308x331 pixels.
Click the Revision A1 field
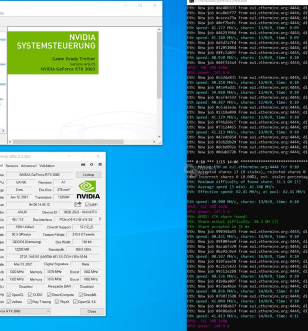click(63, 182)
